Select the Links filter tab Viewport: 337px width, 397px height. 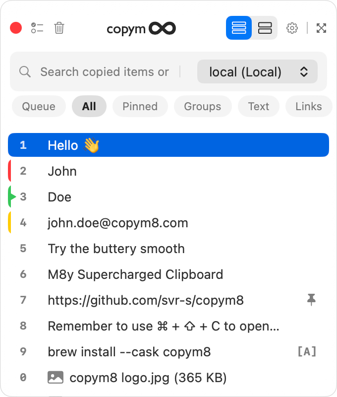pyautogui.click(x=309, y=106)
